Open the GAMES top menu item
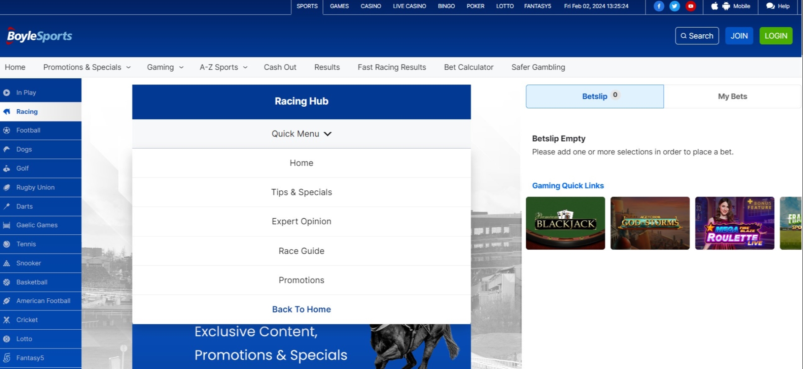803x369 pixels. pyautogui.click(x=339, y=6)
